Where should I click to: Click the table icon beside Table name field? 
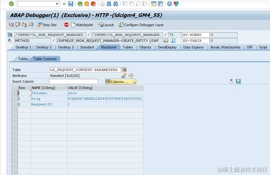click(x=124, y=70)
